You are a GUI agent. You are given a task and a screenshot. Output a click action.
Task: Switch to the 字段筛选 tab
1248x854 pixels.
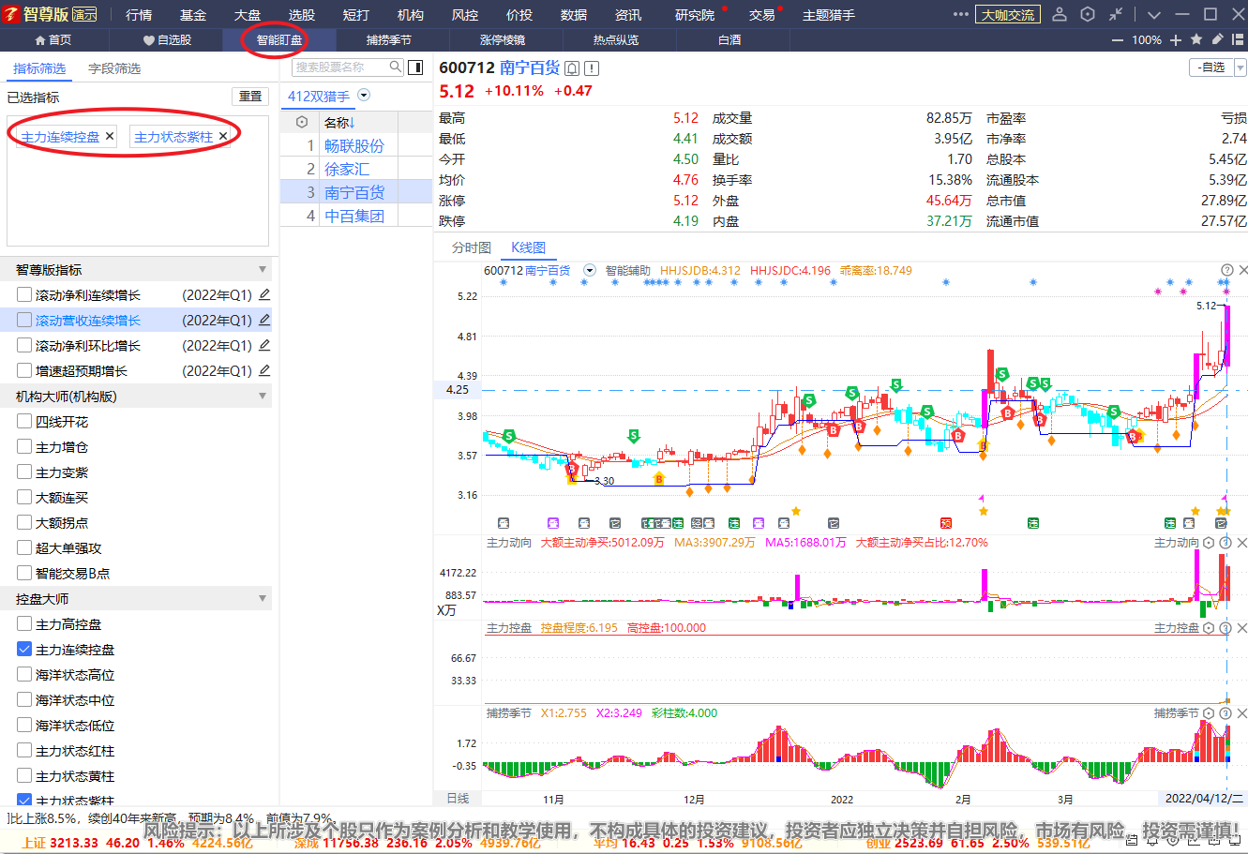click(114, 68)
